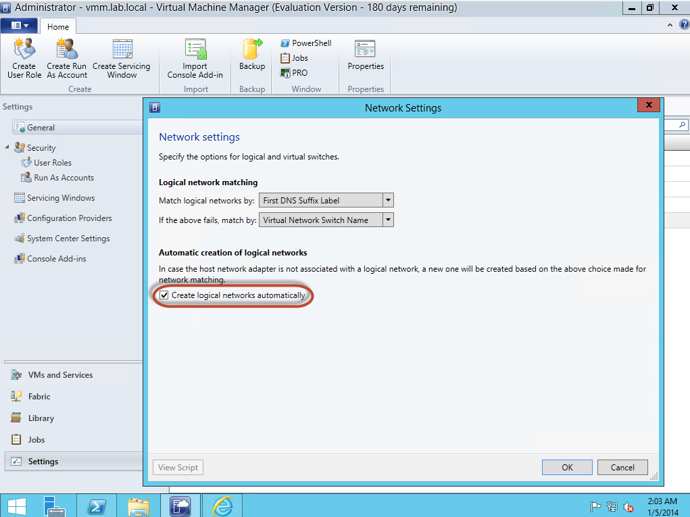Image resolution: width=690 pixels, height=517 pixels.
Task: Select System Center Settings item
Action: pyautogui.click(x=68, y=239)
